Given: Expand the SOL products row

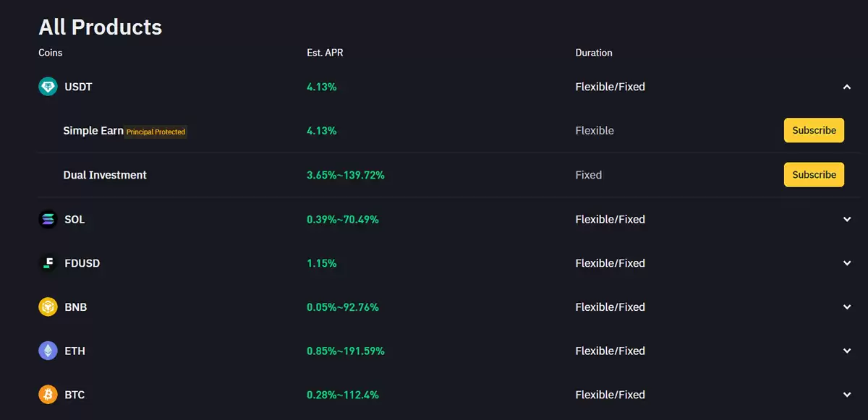Looking at the screenshot, I should pyautogui.click(x=847, y=219).
